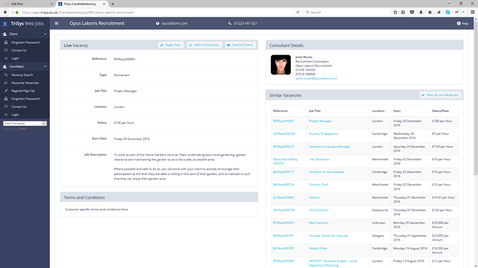This screenshot has width=478, height=268.
Task: Open Vacancy Search menu item
Action: tap(22, 74)
